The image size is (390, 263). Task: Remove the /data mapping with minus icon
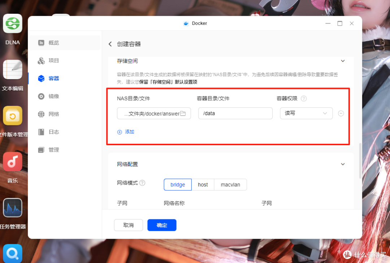click(x=341, y=113)
